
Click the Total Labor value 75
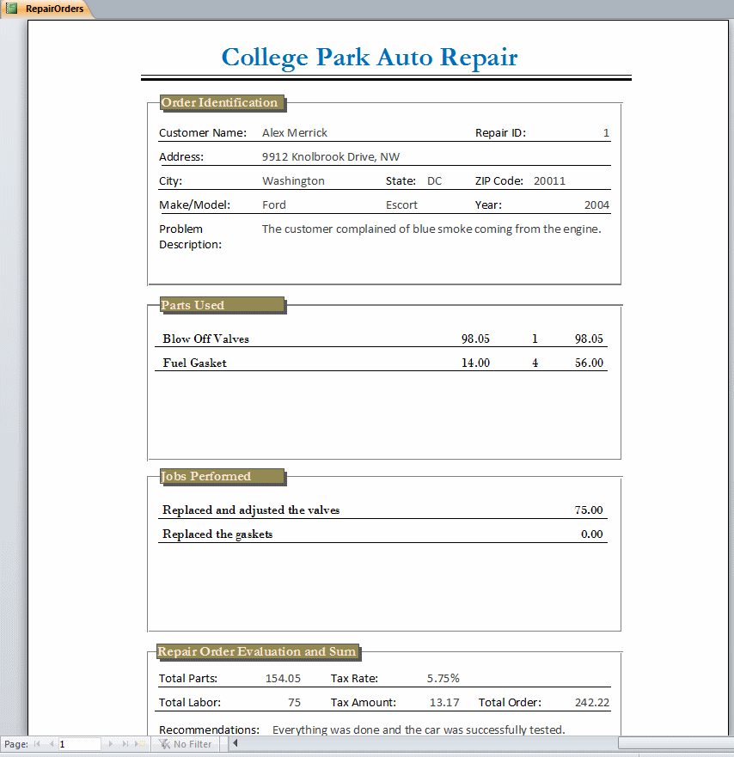pos(294,703)
